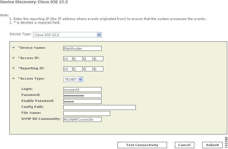Viewport: 228px width, 149px height.
Task: Click the empty Config Path field
Action: coord(100,107)
